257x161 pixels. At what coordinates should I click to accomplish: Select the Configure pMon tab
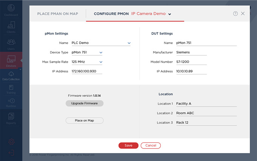tap(111, 14)
